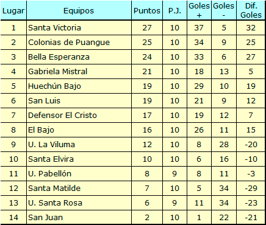Select U. La Viluma cell
The image size is (266, 225).
tap(79, 145)
